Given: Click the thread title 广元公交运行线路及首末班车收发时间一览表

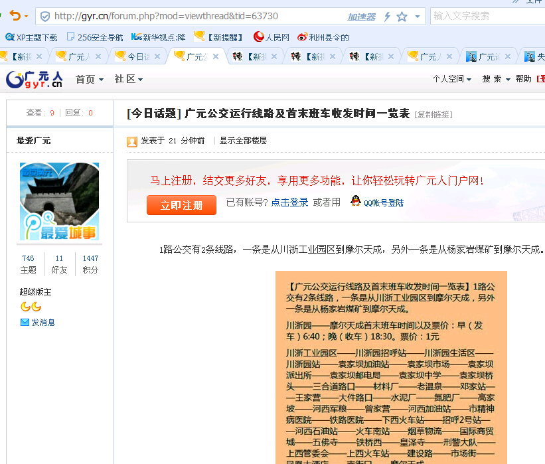Looking at the screenshot, I should (297, 114).
